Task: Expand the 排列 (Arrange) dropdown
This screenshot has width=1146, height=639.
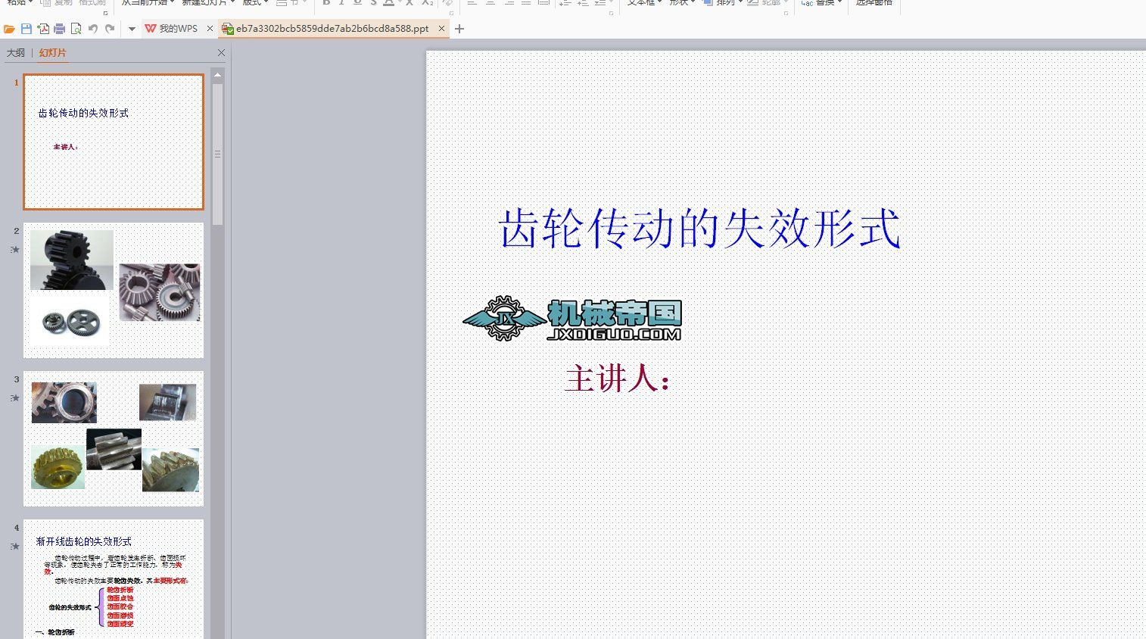Action: tap(724, 2)
